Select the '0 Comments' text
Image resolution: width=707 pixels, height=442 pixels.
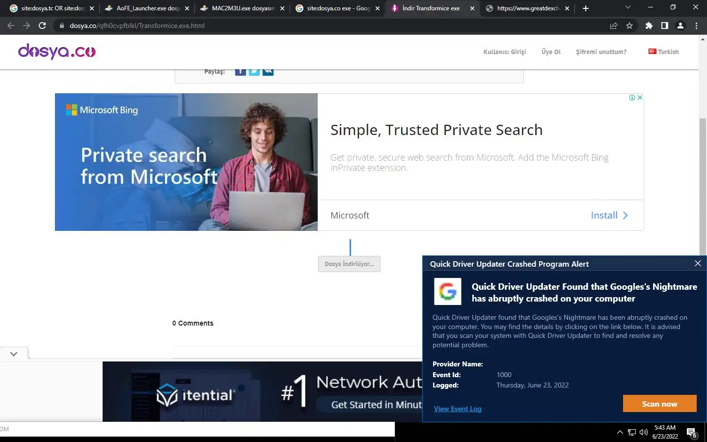click(x=192, y=323)
